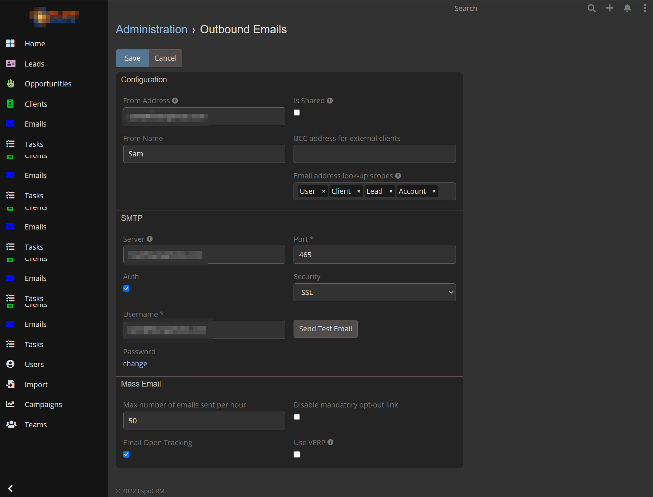
Task: Check Disable mandatory opt-out link
Action: tap(297, 417)
